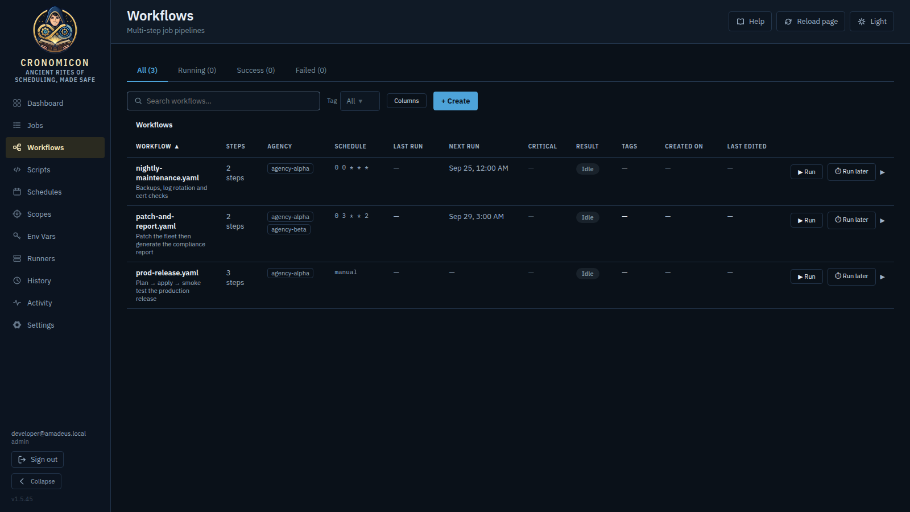The height and width of the screenshot is (512, 910).
Task: Schedule Run later for prod-release.yaml
Action: coord(851,276)
